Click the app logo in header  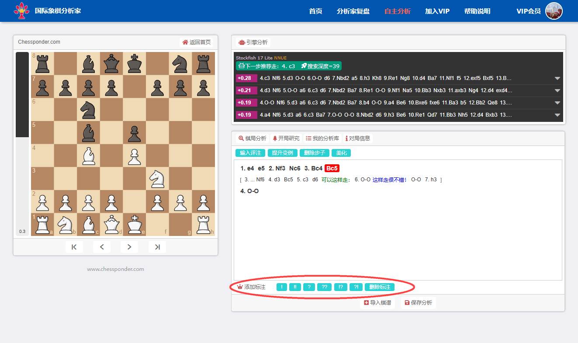click(x=22, y=11)
